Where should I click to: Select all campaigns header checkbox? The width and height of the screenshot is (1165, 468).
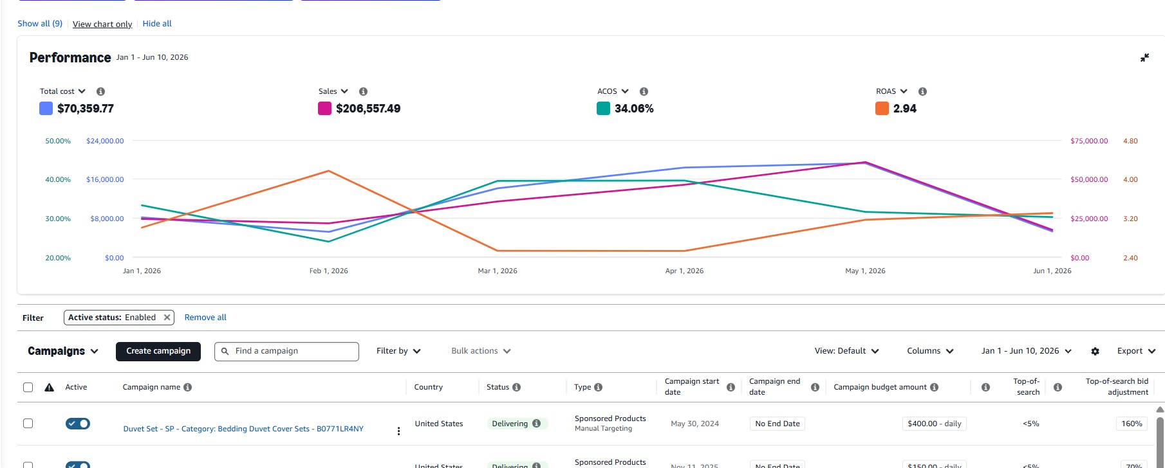[x=28, y=387]
